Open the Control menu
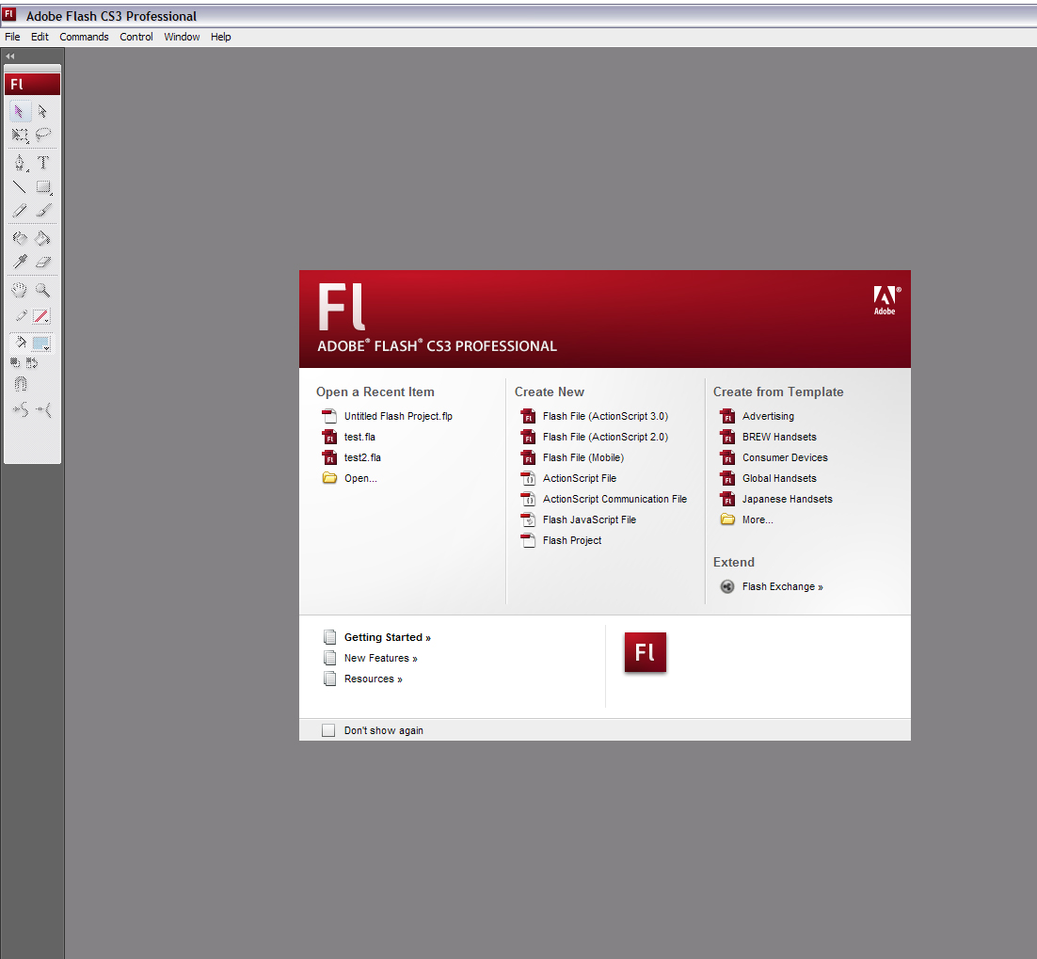 [136, 37]
